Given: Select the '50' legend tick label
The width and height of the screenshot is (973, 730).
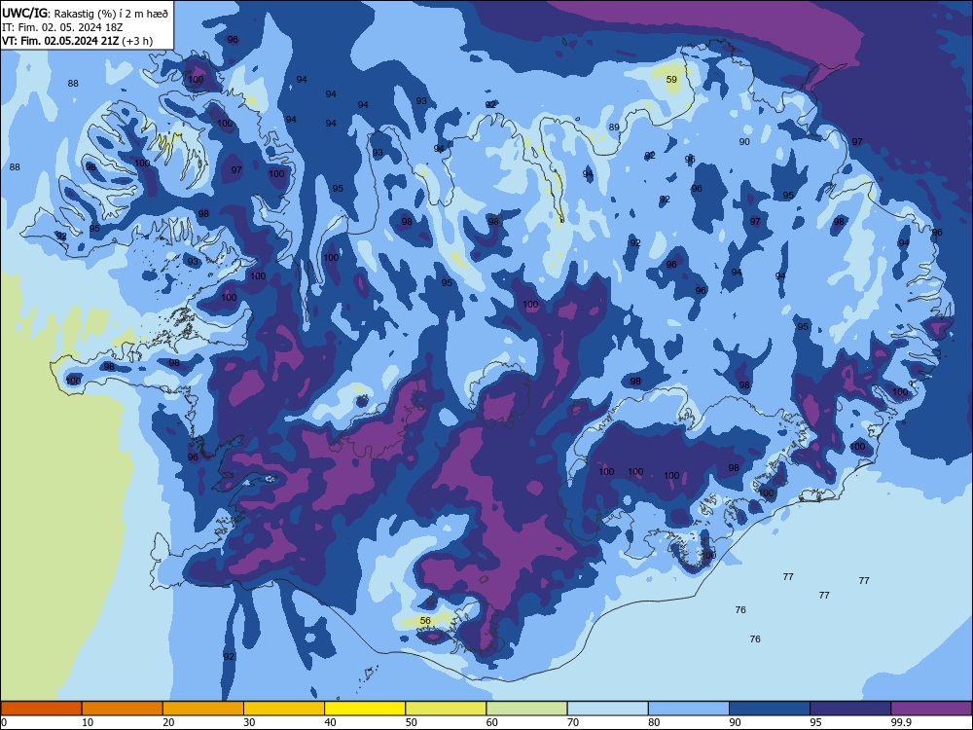Looking at the screenshot, I should point(412,722).
